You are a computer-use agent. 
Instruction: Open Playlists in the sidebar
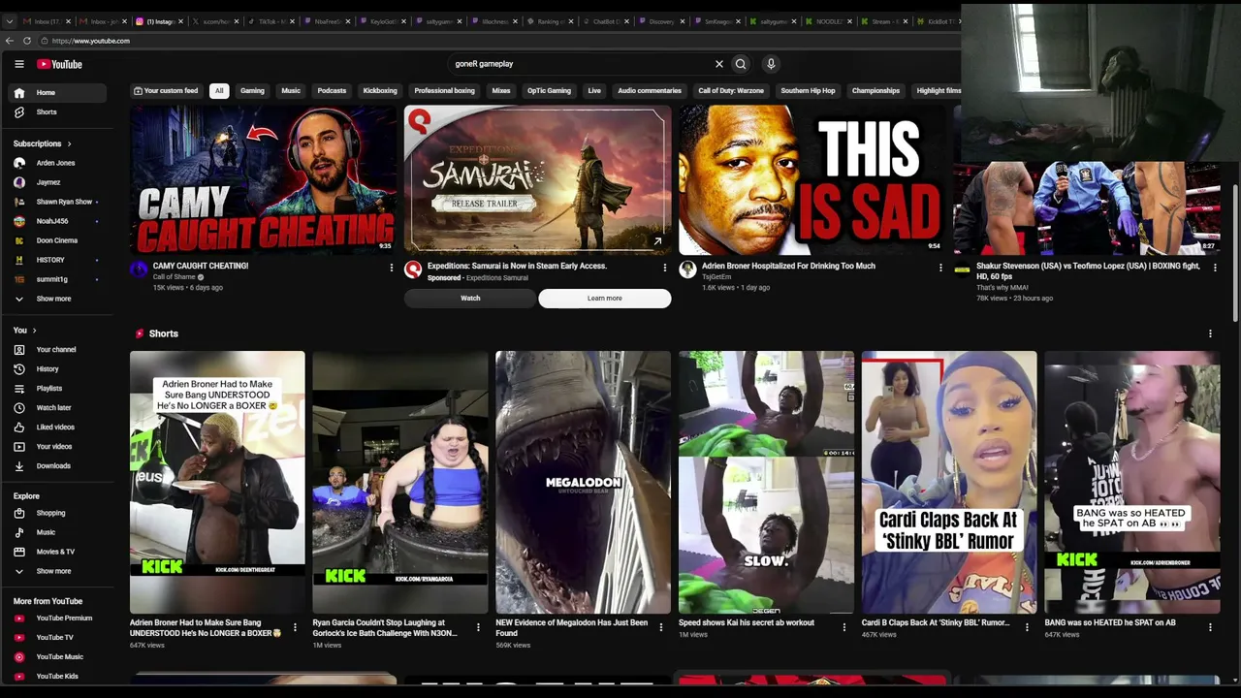[x=58, y=389]
